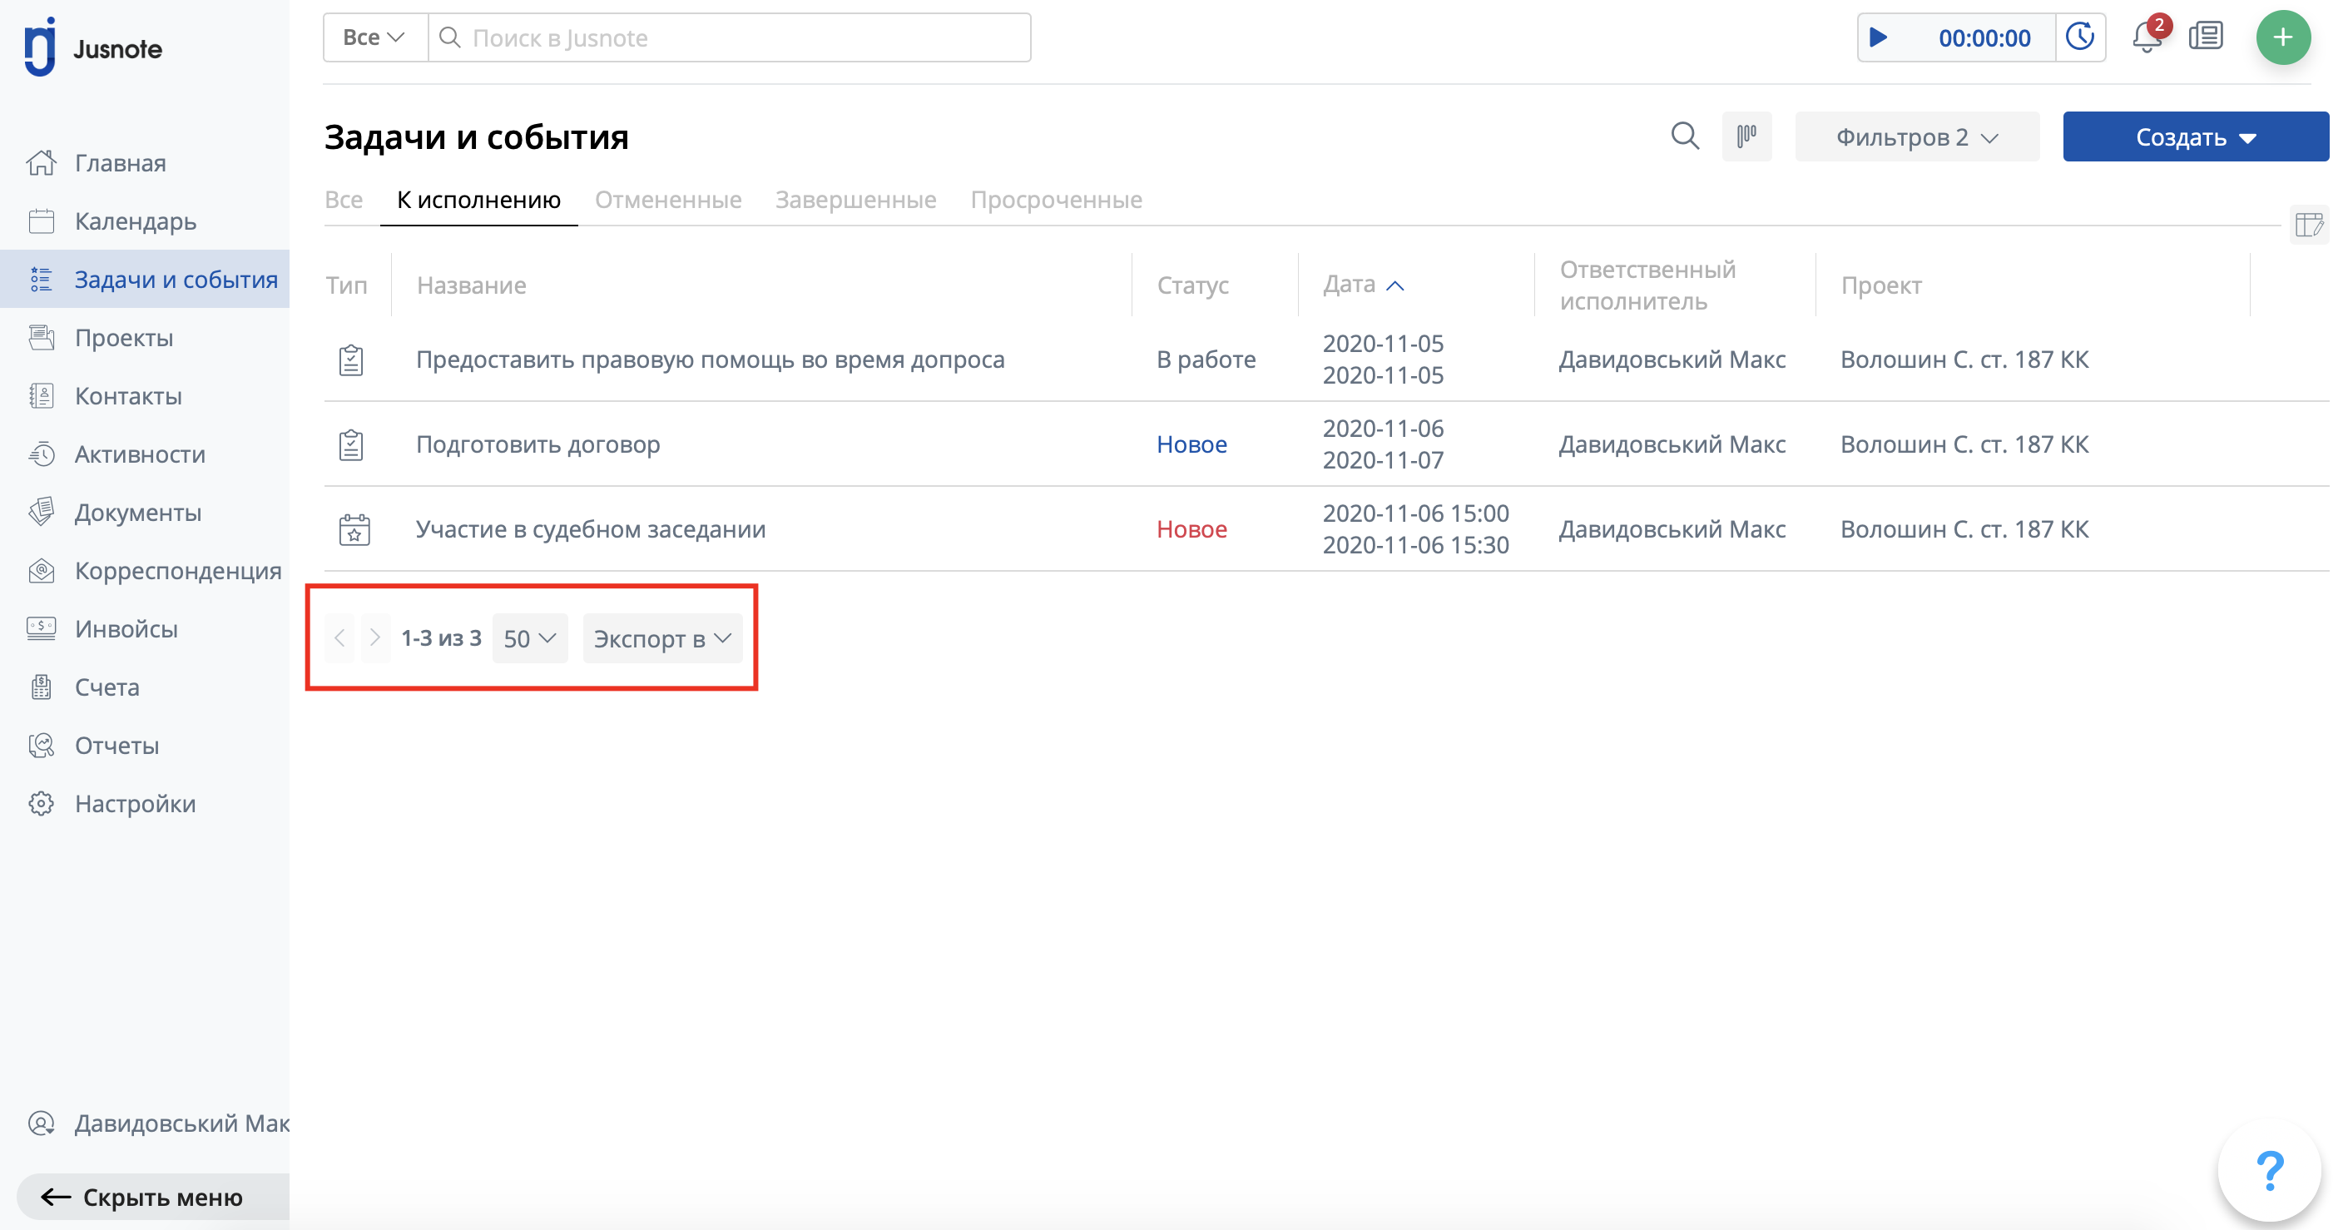Click the Jusnote logo
2348x1230 pixels.
tap(93, 47)
